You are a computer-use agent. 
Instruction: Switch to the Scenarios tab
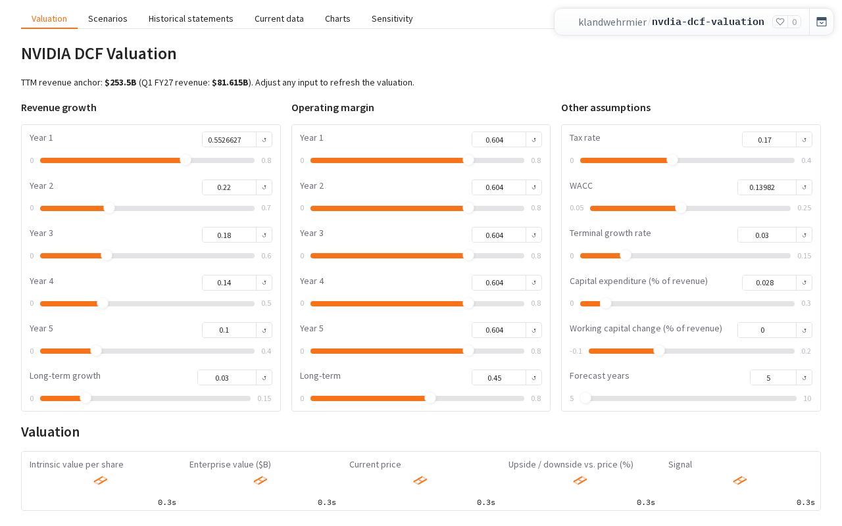108,18
